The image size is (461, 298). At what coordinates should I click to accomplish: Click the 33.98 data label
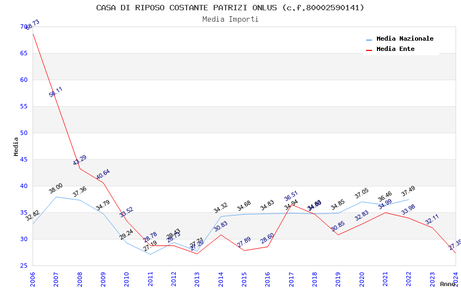pos(408,210)
